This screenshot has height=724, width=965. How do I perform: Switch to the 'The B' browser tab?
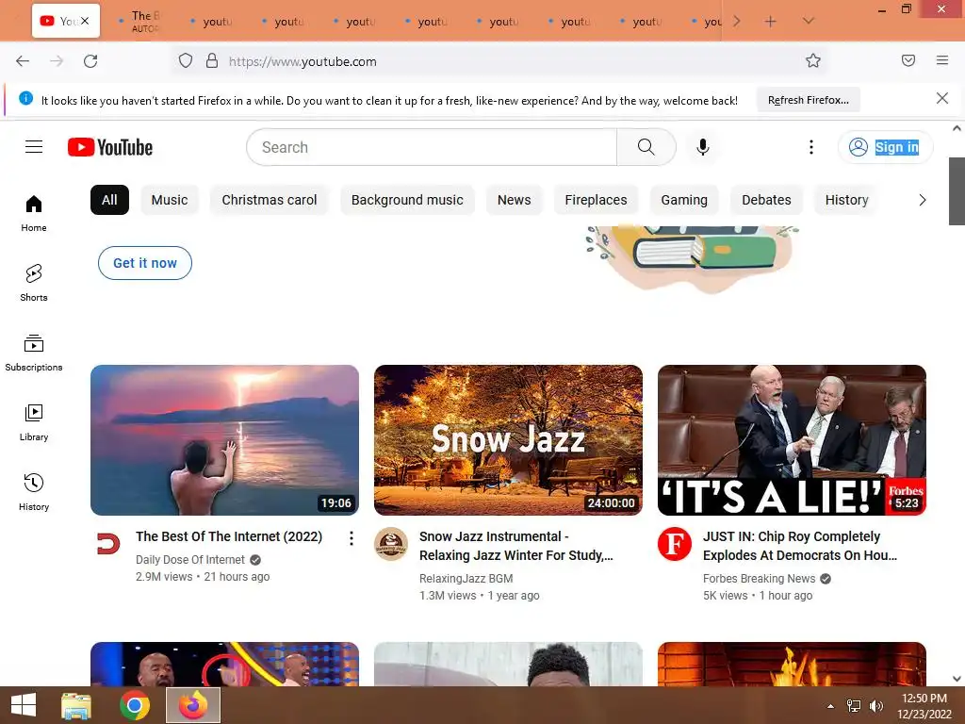(x=141, y=21)
